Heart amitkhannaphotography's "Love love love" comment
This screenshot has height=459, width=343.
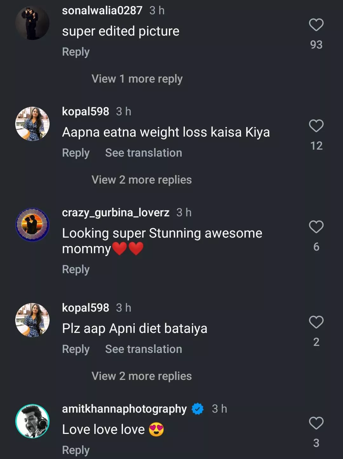(316, 423)
